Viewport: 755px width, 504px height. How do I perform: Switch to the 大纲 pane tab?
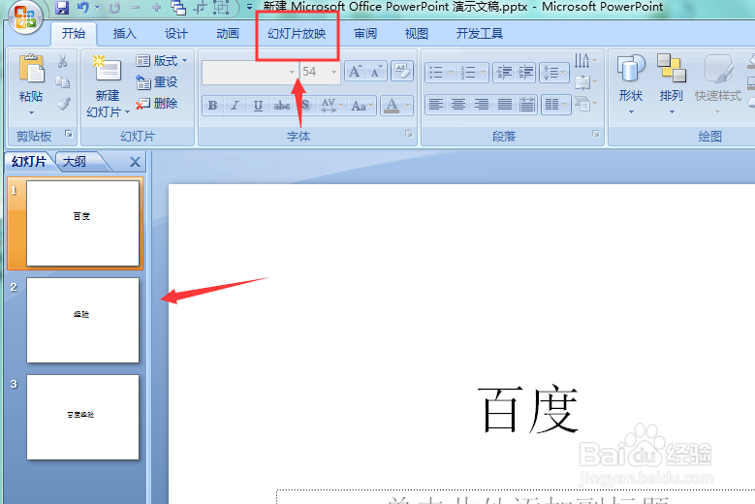75,162
